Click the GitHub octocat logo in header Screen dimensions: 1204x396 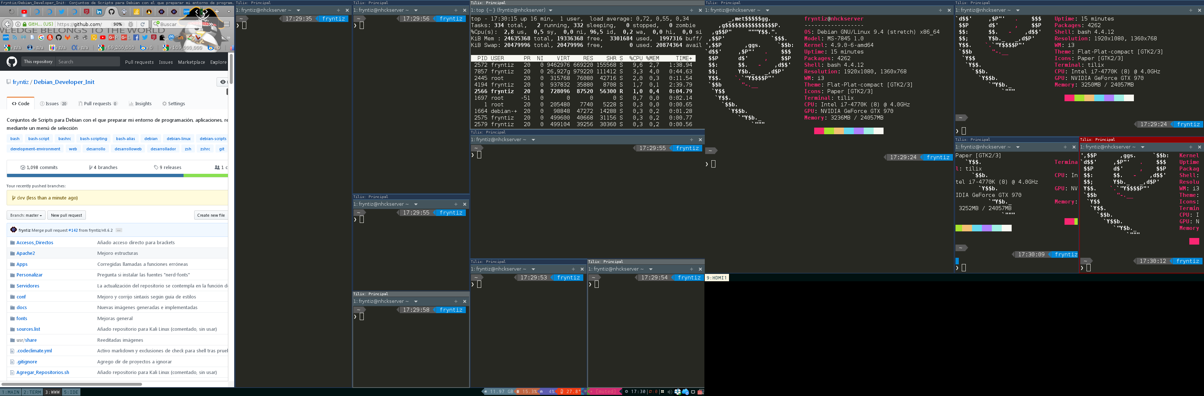(x=12, y=62)
